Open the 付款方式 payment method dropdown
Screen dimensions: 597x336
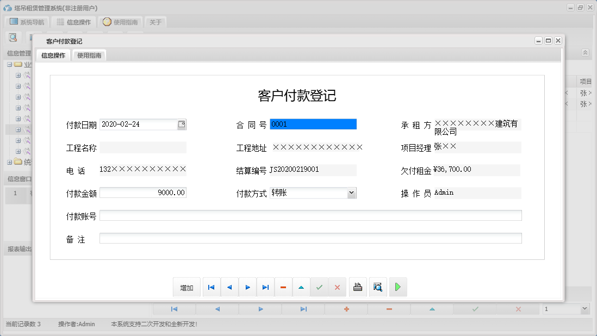click(351, 192)
